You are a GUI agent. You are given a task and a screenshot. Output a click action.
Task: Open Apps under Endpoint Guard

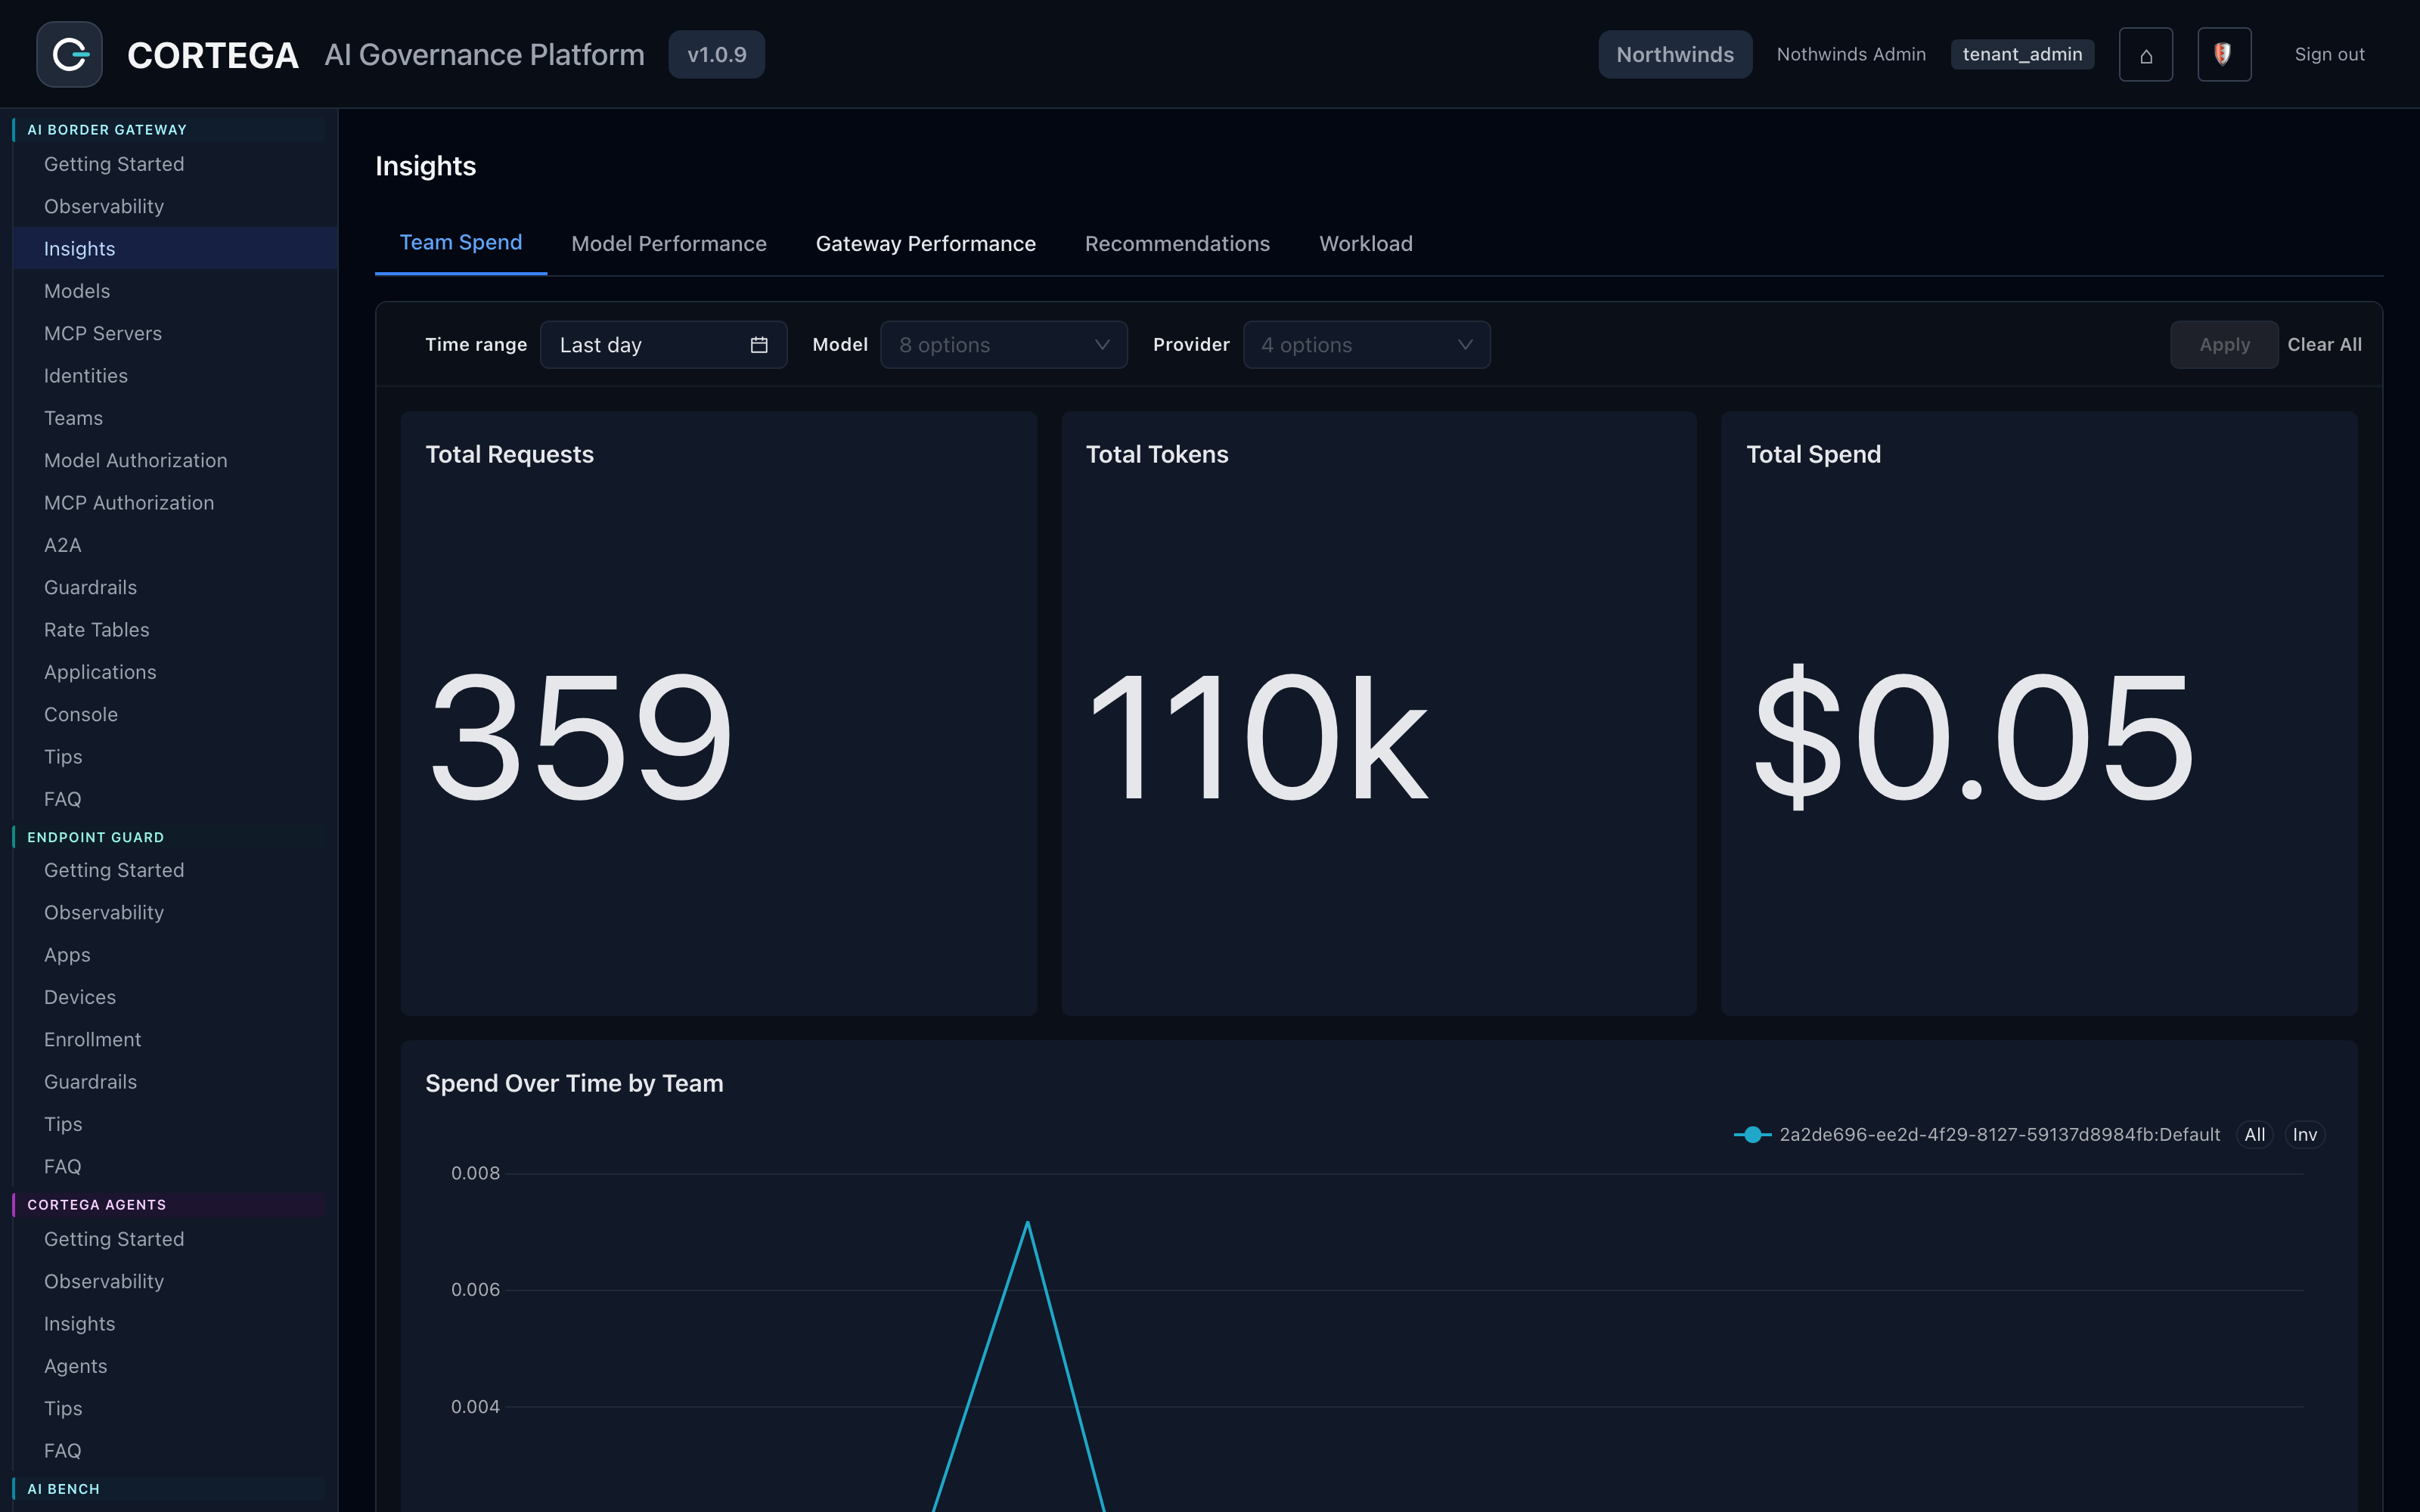[x=175, y=954]
